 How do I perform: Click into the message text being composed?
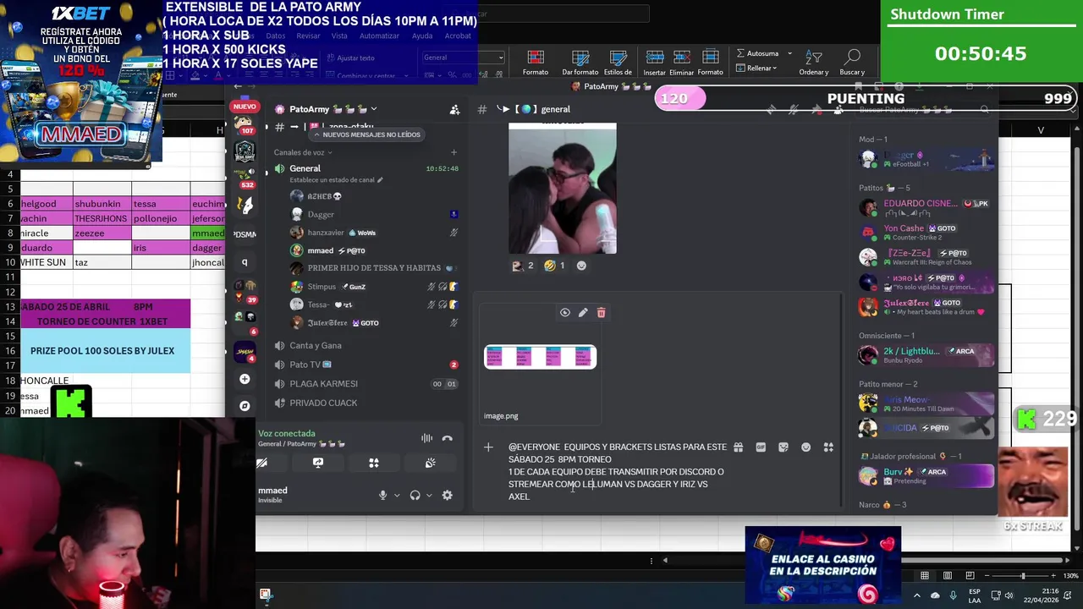click(x=617, y=471)
